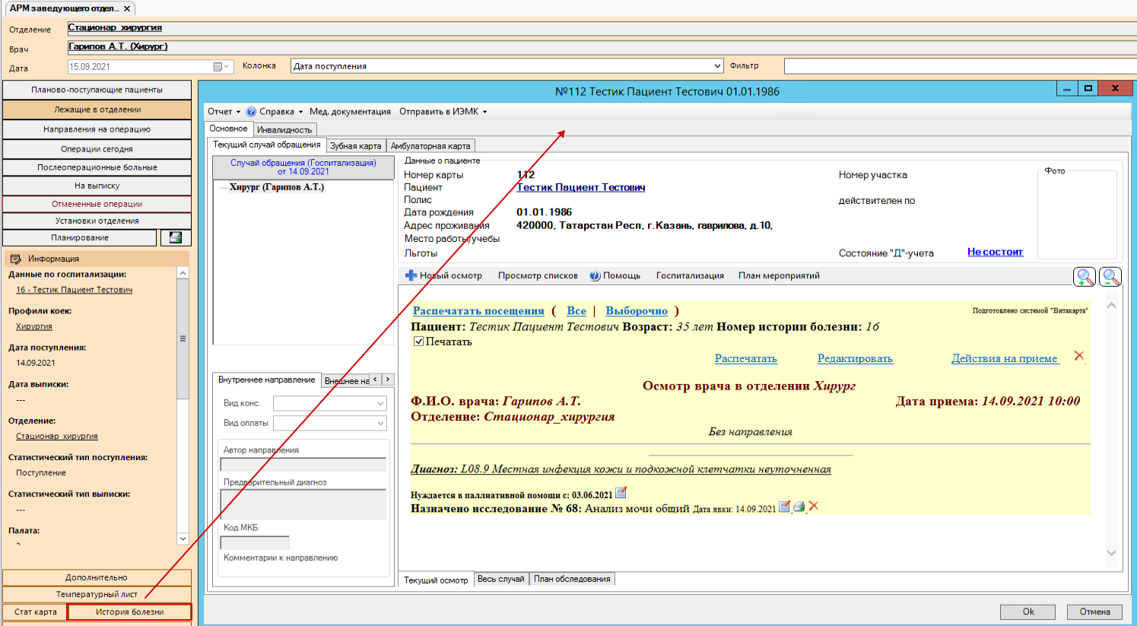Click the Информация panel vertical scrollbar

click(183, 405)
